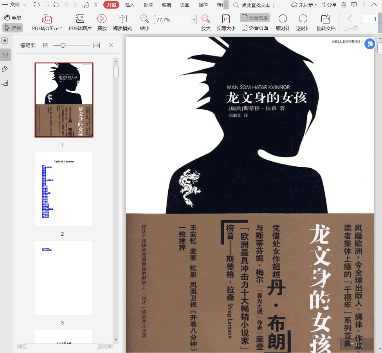Close the 缩略图 thumbnails panel
The image size is (382, 353).
tap(111, 45)
